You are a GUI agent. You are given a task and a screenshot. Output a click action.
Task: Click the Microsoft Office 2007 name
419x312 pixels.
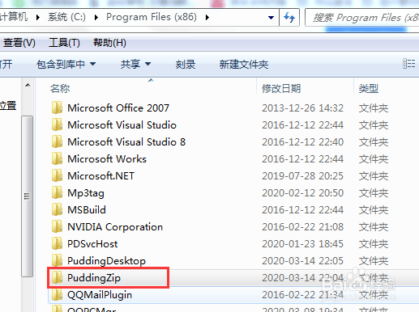[118, 108]
